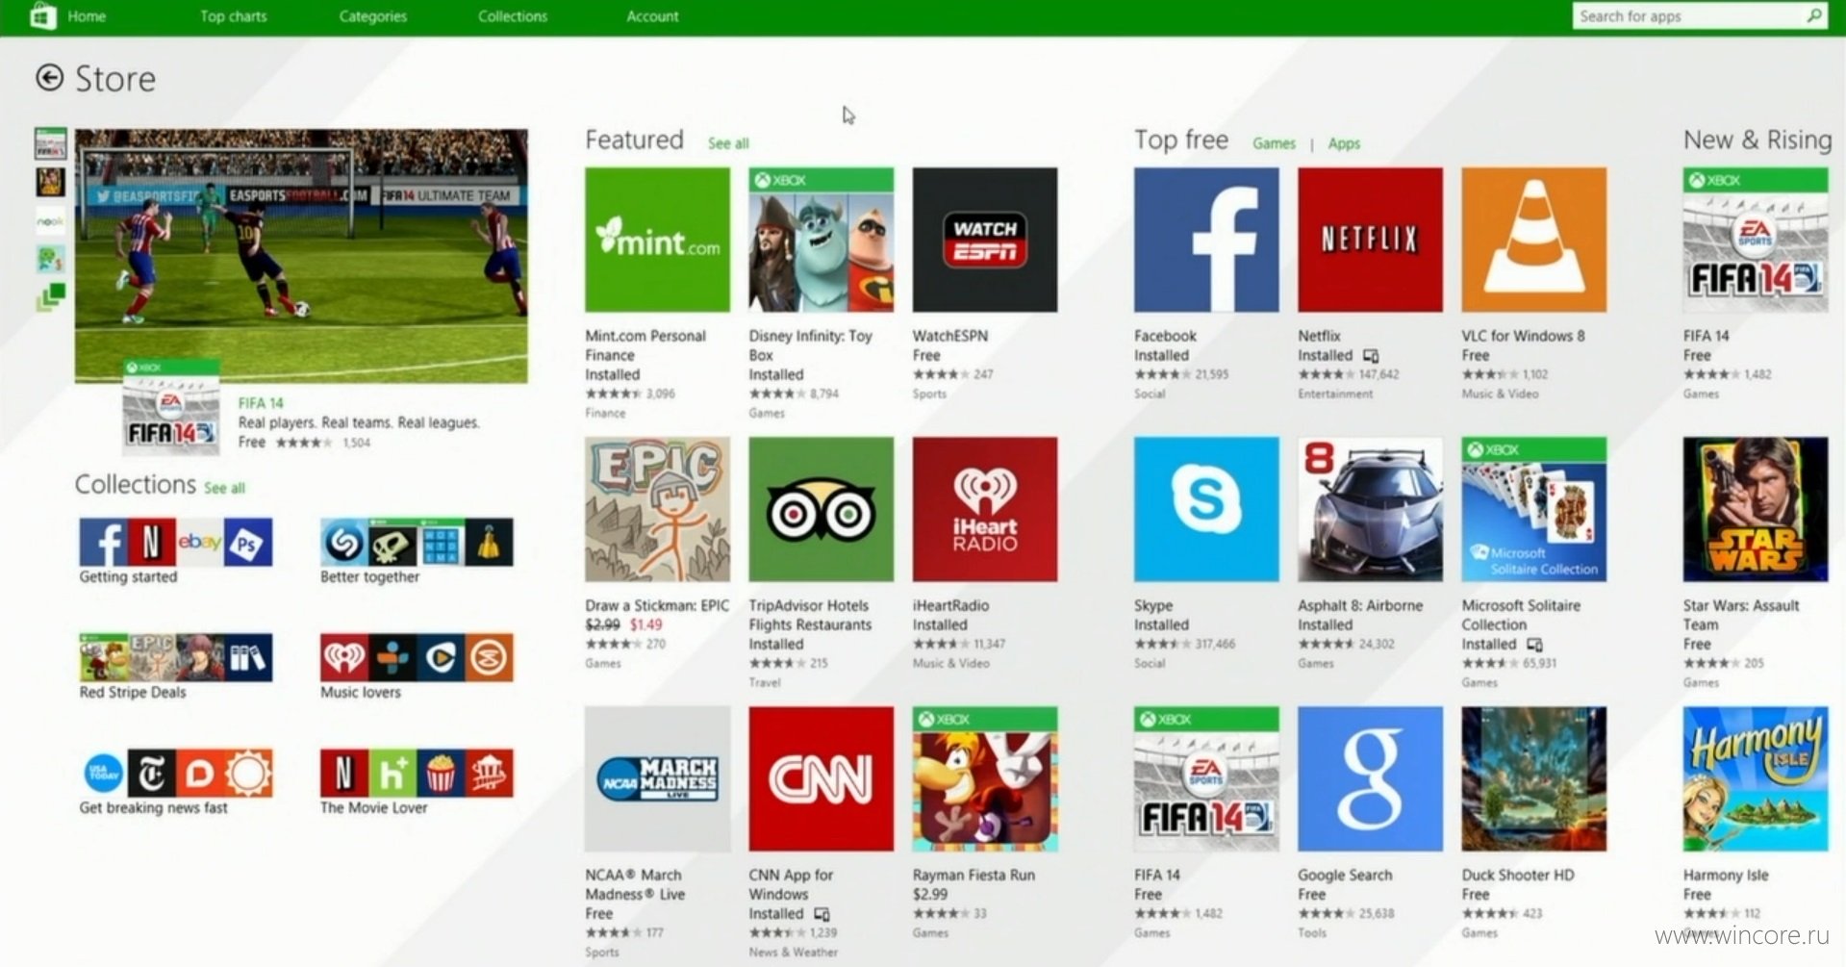Click the $1.49 price for Draw a Stickman

(x=646, y=624)
